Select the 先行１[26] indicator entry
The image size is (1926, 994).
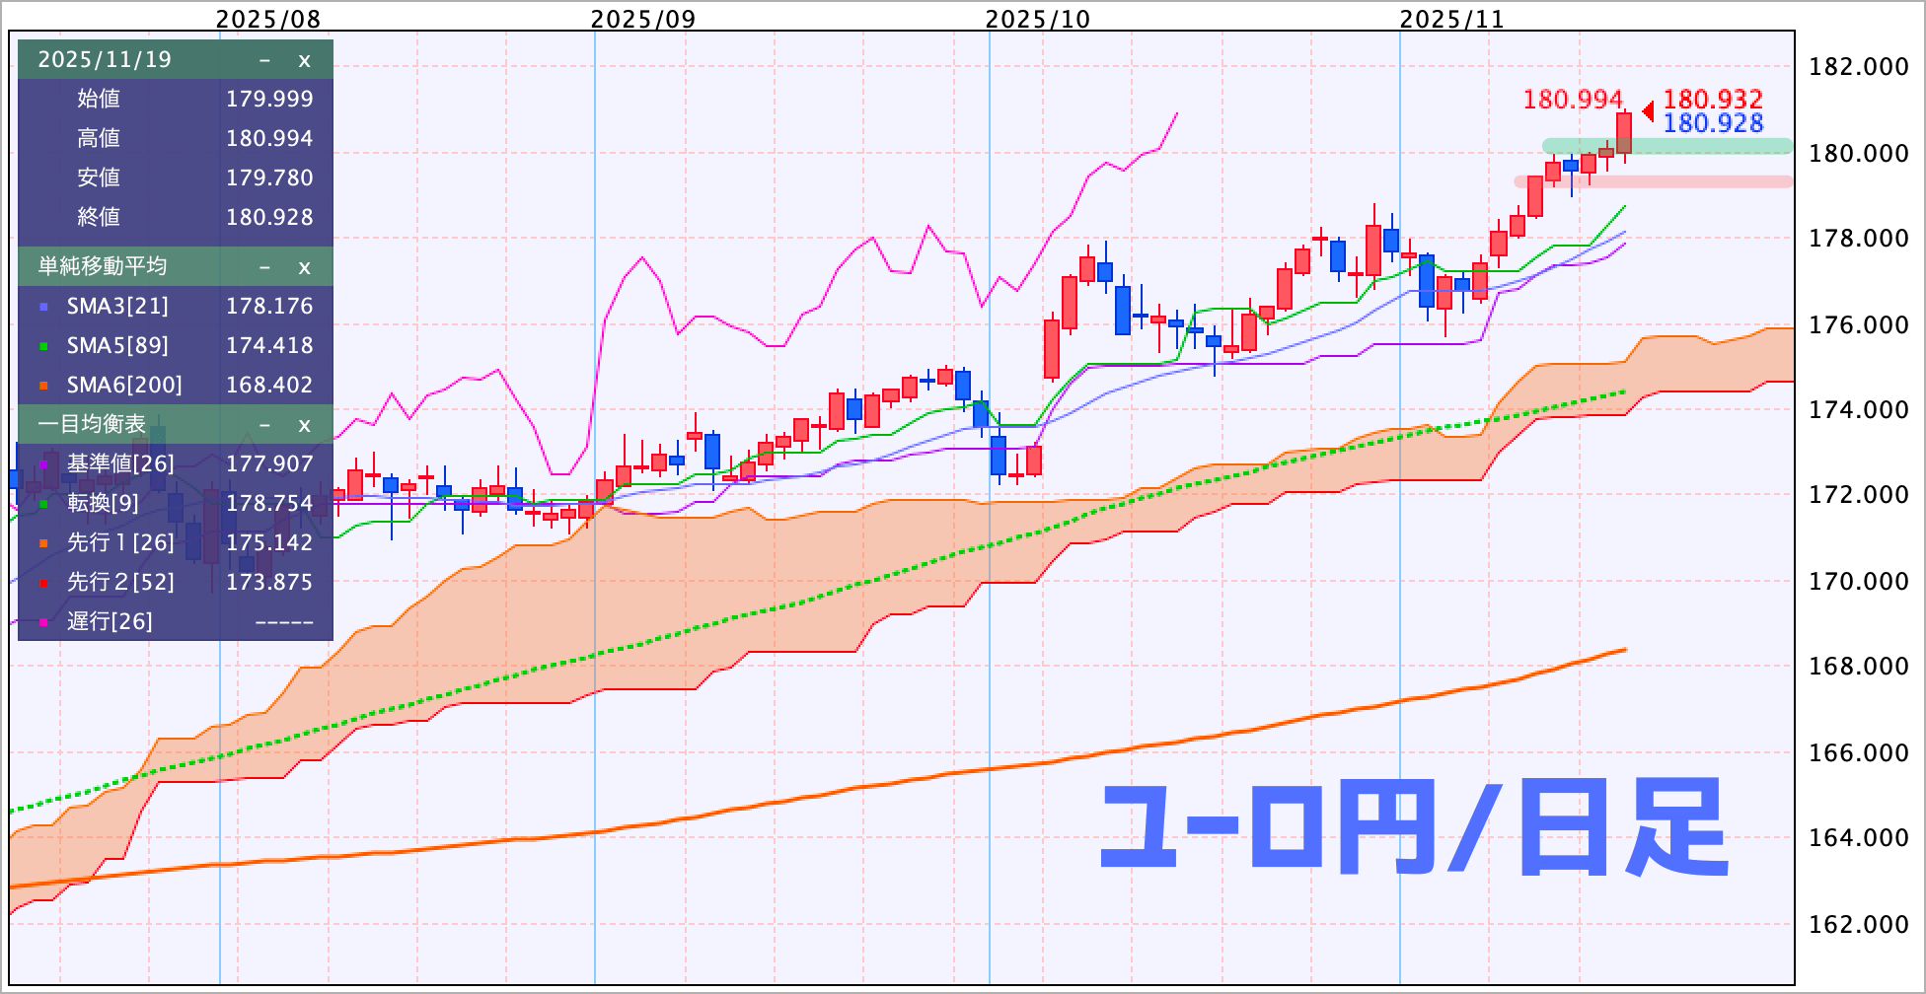[x=120, y=542]
